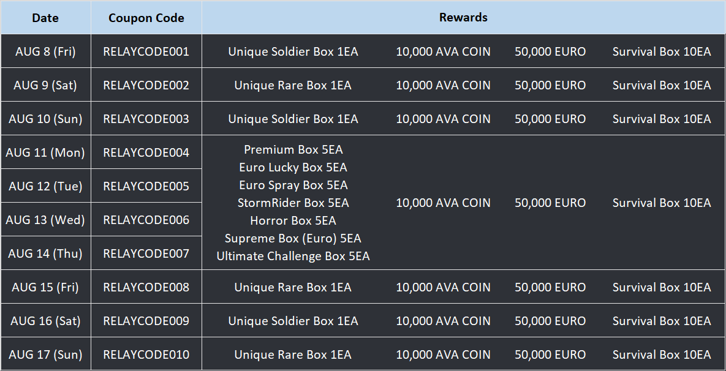Select the RELAYCODE003 cell
Screen dimensions: 726x371
pyautogui.click(x=146, y=118)
